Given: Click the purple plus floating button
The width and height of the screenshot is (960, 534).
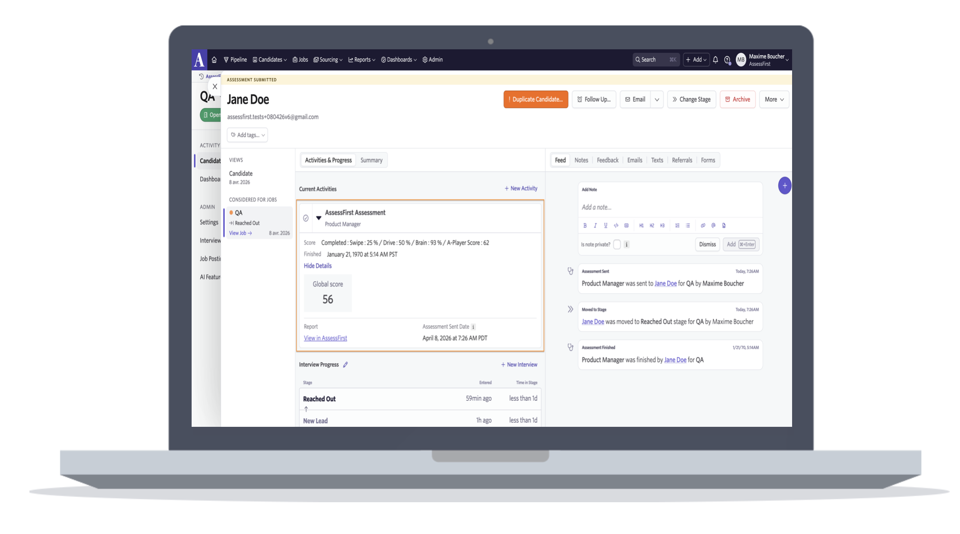Looking at the screenshot, I should pyautogui.click(x=785, y=186).
